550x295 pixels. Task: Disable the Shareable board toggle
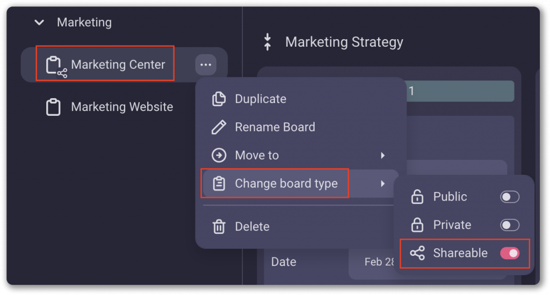tap(509, 253)
